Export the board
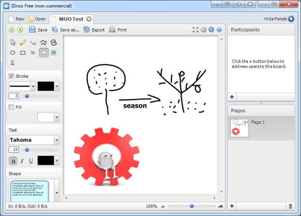The height and width of the screenshot is (216, 301). point(94,30)
